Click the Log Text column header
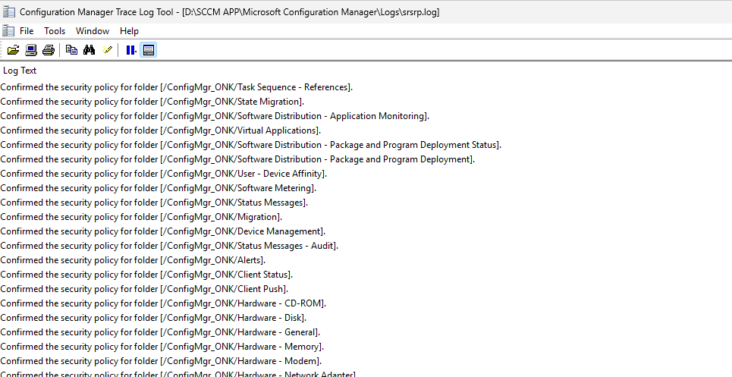 coord(20,71)
